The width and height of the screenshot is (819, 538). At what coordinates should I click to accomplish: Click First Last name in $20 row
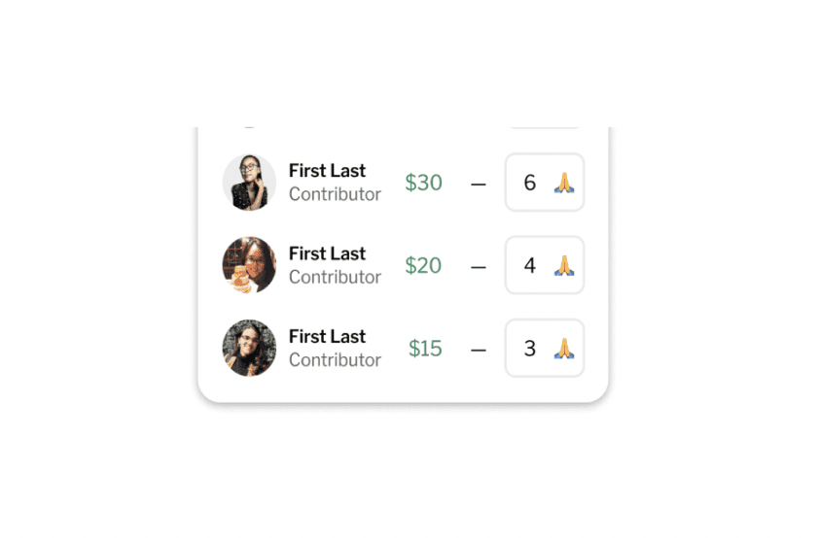327,253
